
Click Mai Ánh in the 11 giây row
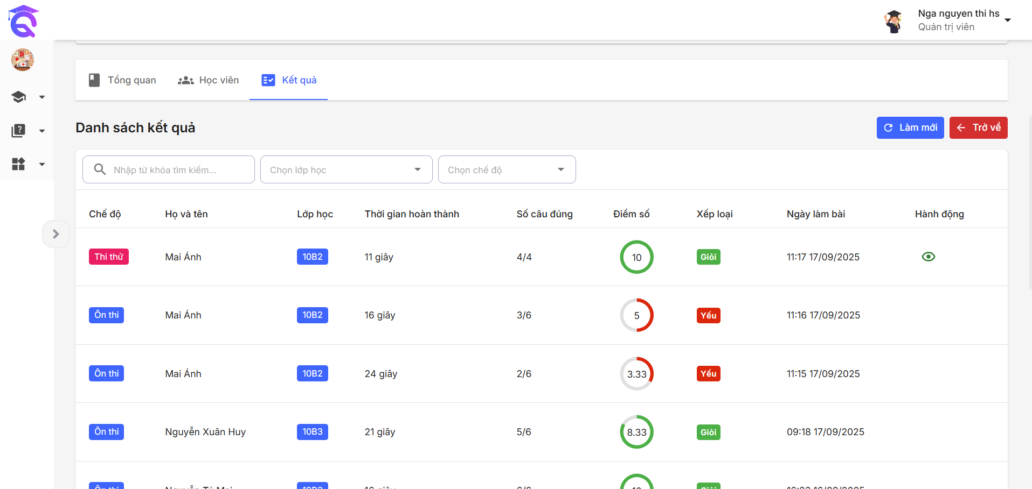tap(183, 257)
